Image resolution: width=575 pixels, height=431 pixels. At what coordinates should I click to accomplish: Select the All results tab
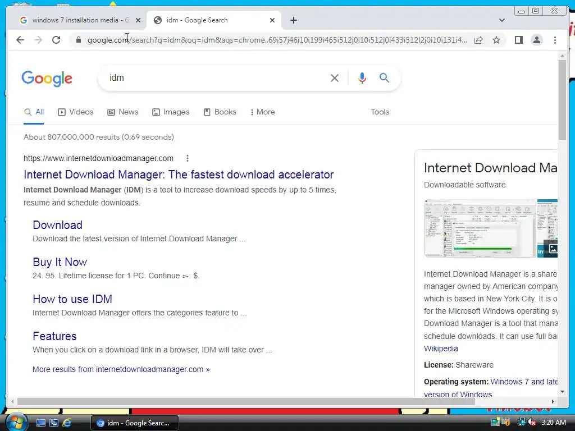[x=34, y=112]
